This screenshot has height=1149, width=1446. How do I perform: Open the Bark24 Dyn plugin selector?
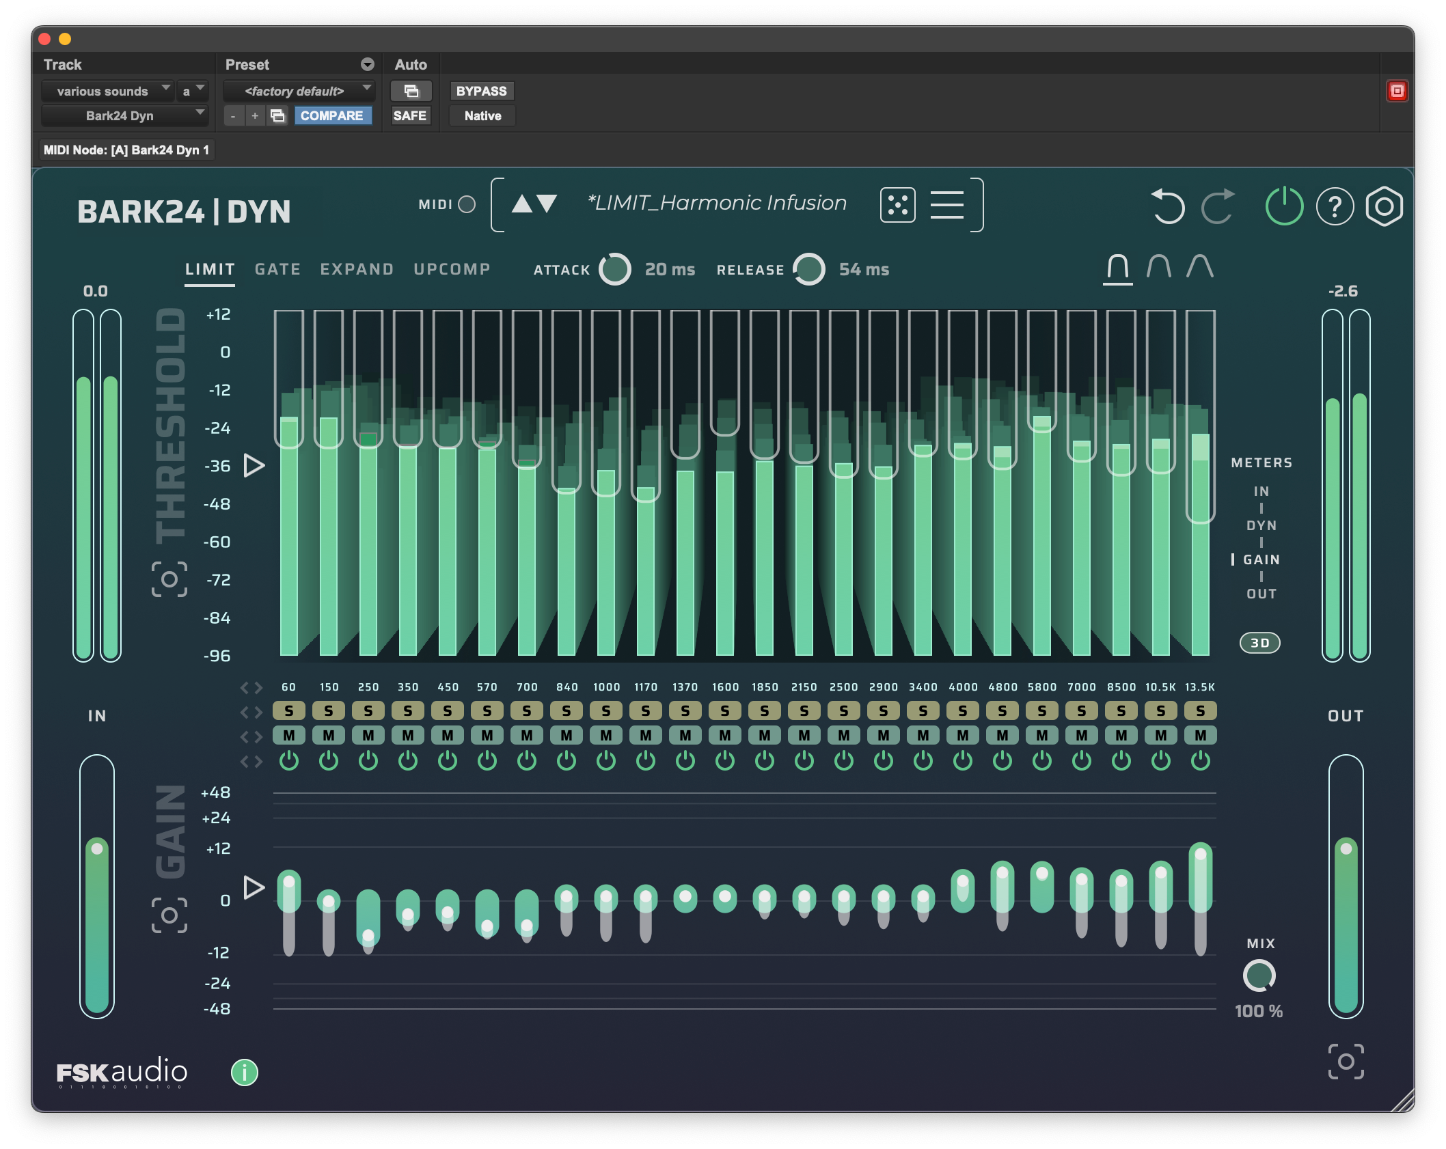click(x=124, y=116)
